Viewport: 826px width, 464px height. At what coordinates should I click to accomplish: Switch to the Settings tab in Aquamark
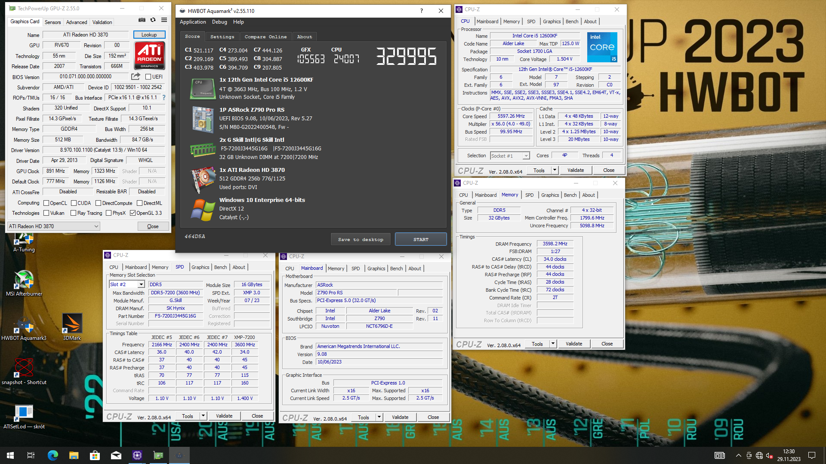tap(222, 37)
